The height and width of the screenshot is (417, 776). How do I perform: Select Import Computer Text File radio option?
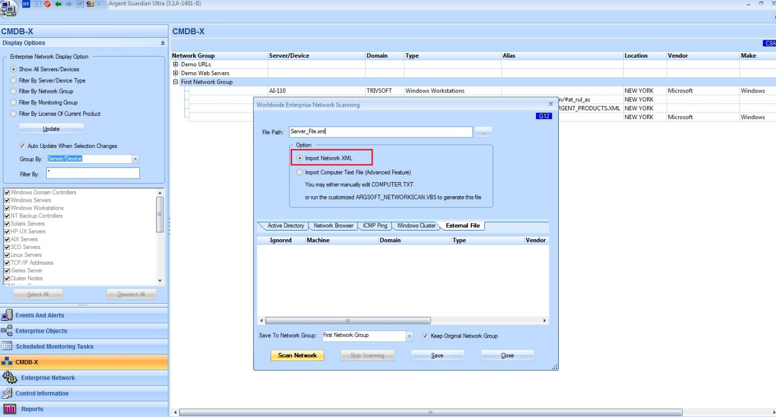pyautogui.click(x=300, y=172)
